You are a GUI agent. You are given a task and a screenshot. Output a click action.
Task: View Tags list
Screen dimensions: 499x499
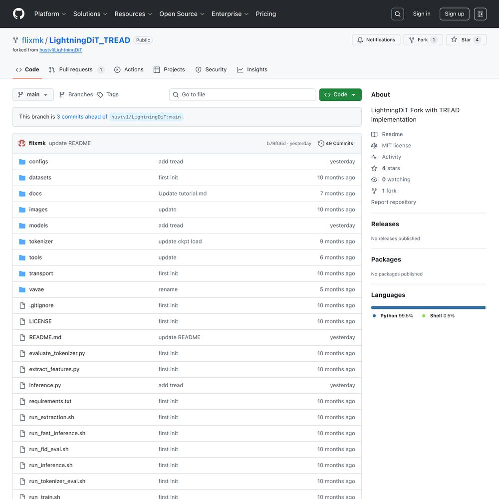108,95
